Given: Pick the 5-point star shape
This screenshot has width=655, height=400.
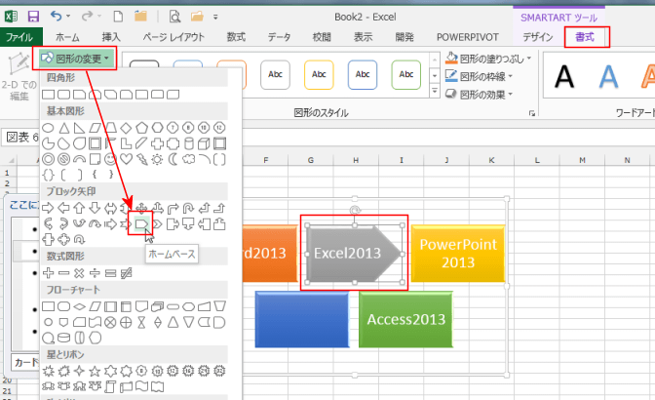Looking at the screenshot, I should 95,371.
